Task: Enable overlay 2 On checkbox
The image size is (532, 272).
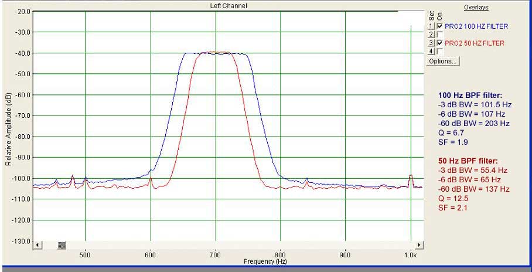Action: 439,35
